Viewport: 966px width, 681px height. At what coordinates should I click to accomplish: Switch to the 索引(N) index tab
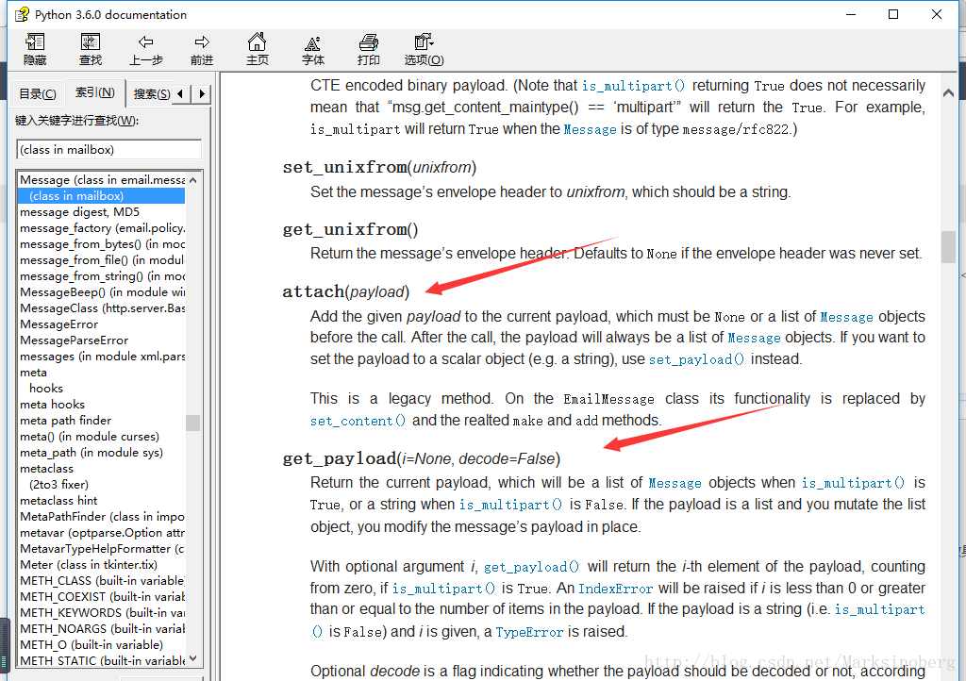click(95, 92)
